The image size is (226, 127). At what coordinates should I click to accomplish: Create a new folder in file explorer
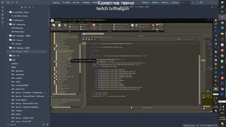pos(25,7)
